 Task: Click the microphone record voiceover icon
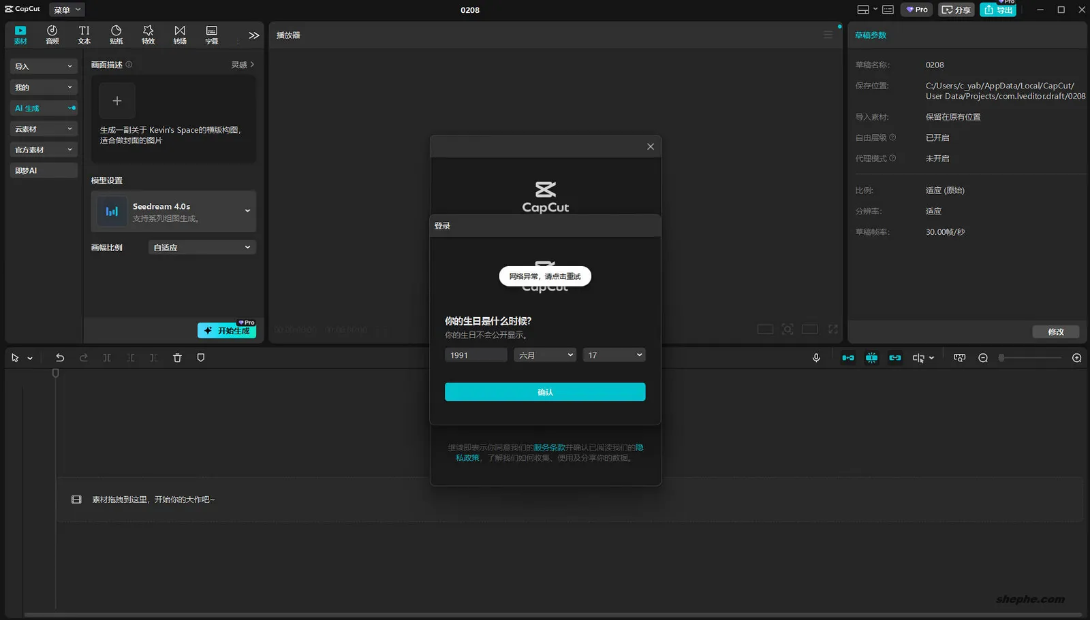click(x=816, y=357)
